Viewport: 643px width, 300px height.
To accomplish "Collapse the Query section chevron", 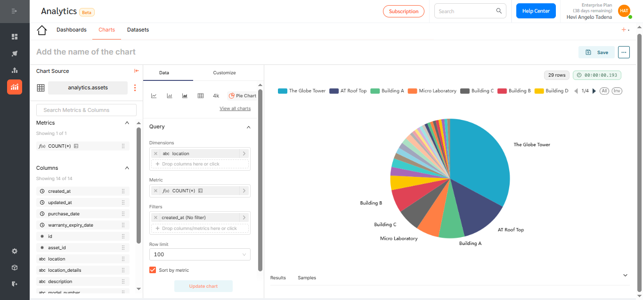I will 249,127.
